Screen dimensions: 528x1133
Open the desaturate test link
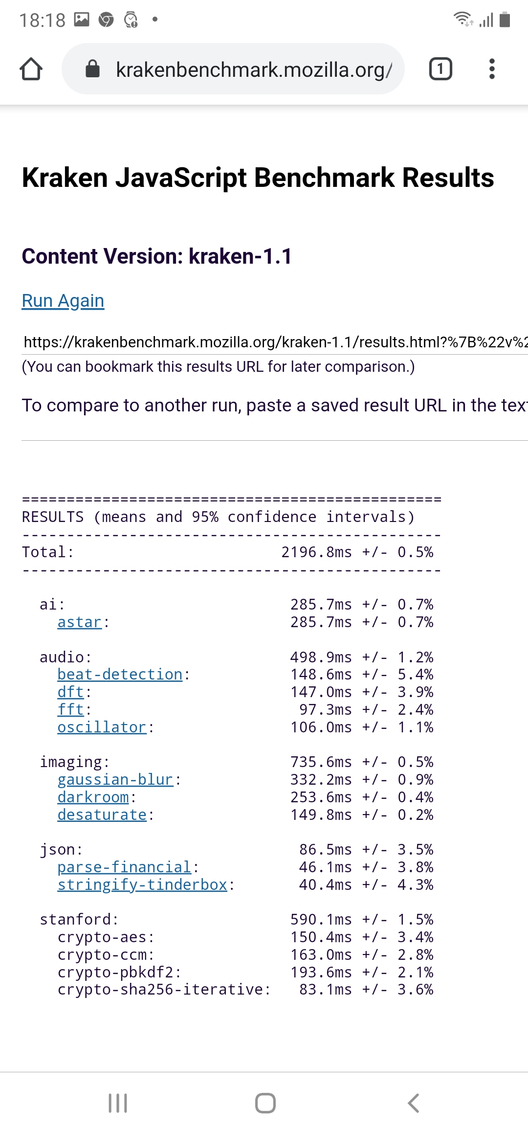[x=102, y=815]
